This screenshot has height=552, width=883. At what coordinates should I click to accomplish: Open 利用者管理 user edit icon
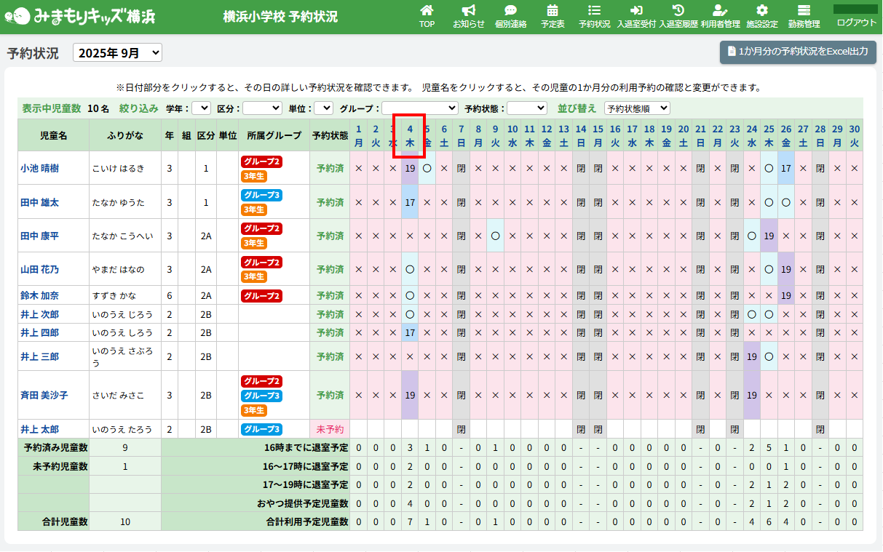[720, 11]
